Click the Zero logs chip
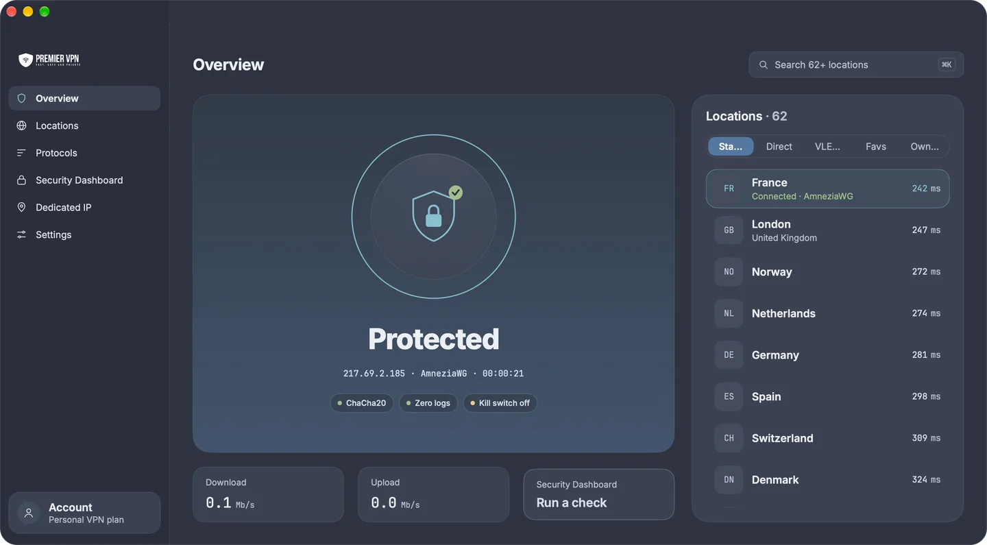The width and height of the screenshot is (987, 545). 428,403
